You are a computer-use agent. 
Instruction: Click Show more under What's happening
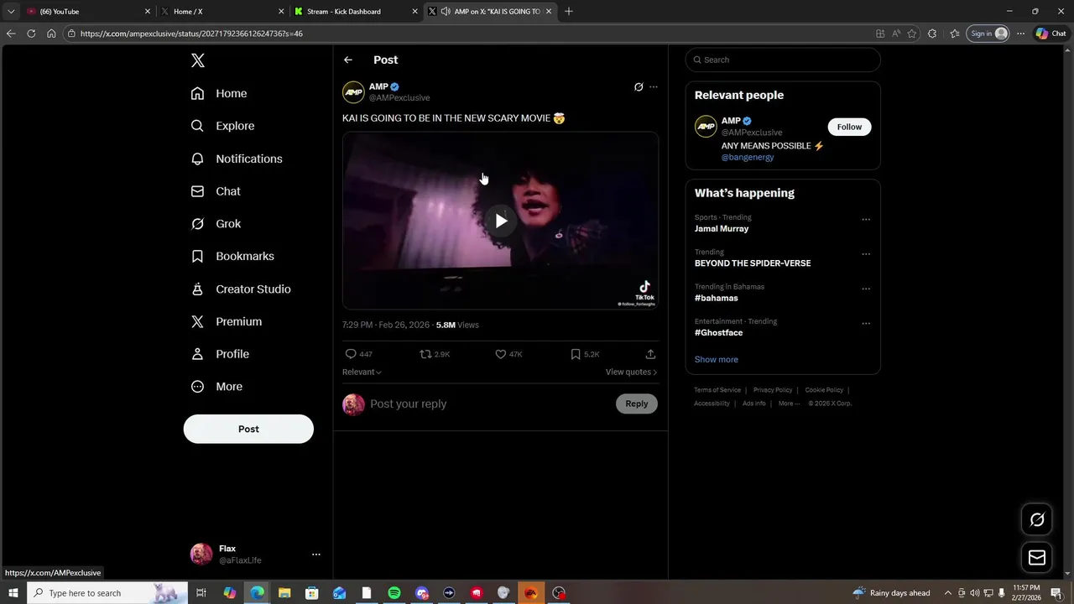(717, 359)
